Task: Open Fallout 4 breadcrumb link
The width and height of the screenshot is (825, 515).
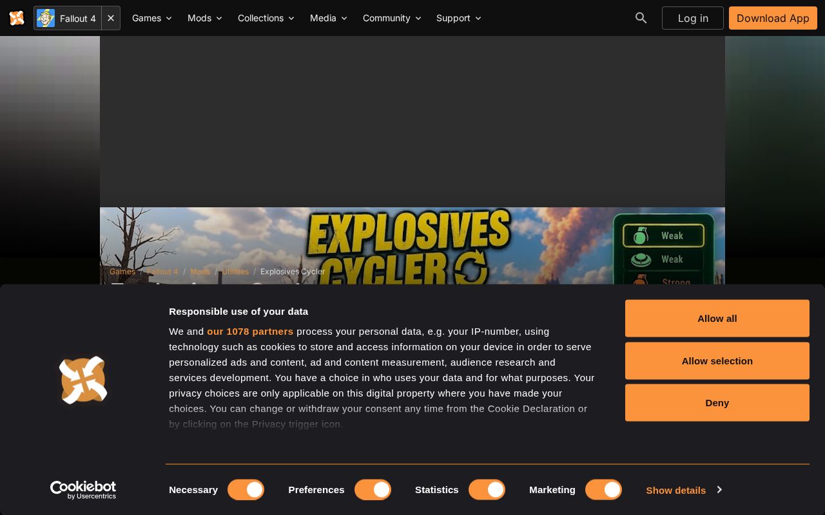Action: click(x=162, y=272)
